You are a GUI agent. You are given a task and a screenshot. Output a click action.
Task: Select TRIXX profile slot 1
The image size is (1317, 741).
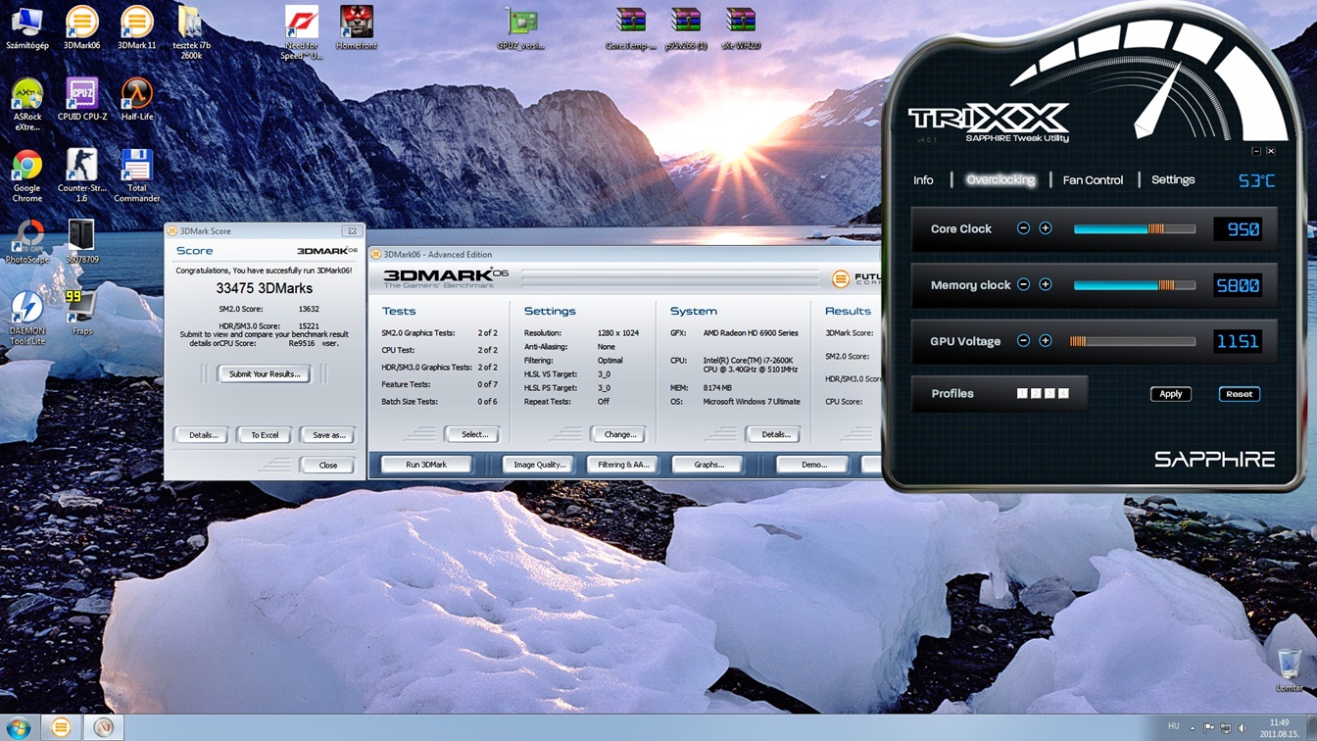tap(1022, 393)
